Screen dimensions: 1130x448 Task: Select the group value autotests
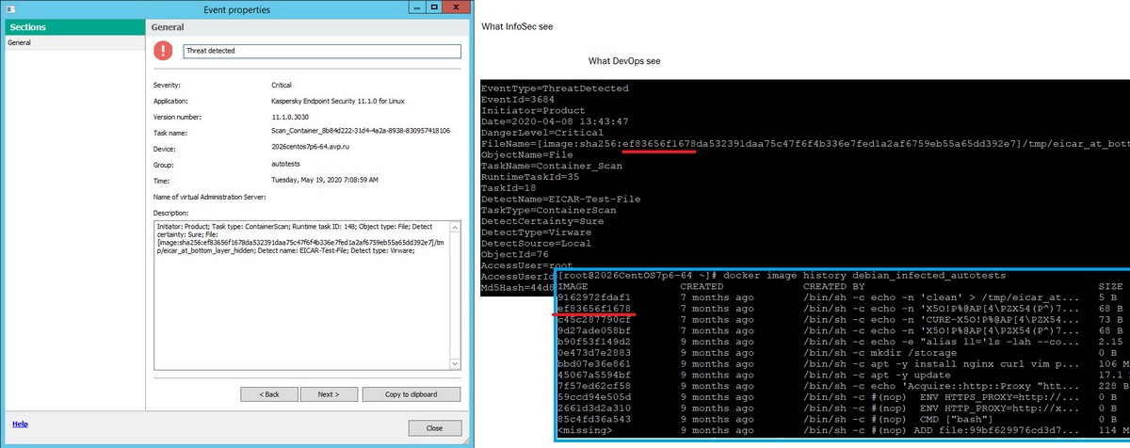(285, 163)
